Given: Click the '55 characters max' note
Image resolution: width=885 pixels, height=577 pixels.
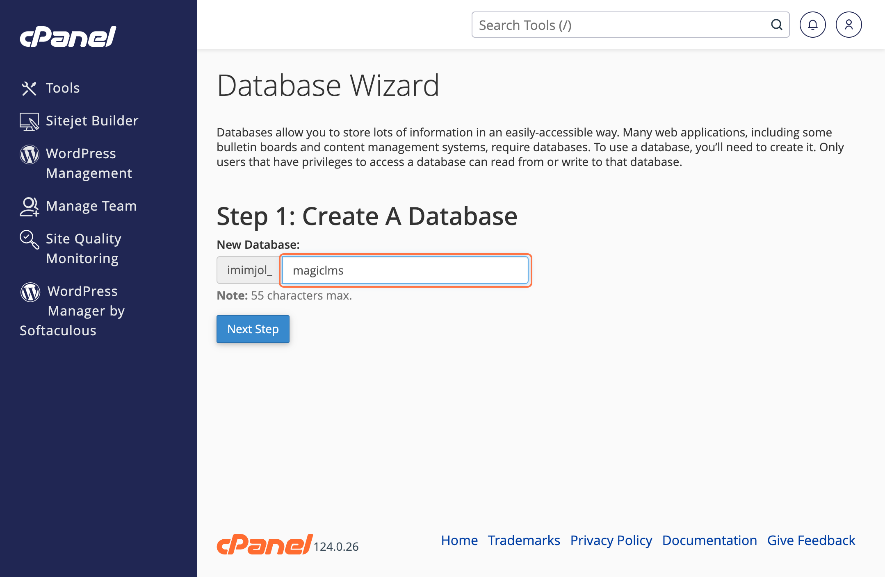Looking at the screenshot, I should coord(301,295).
